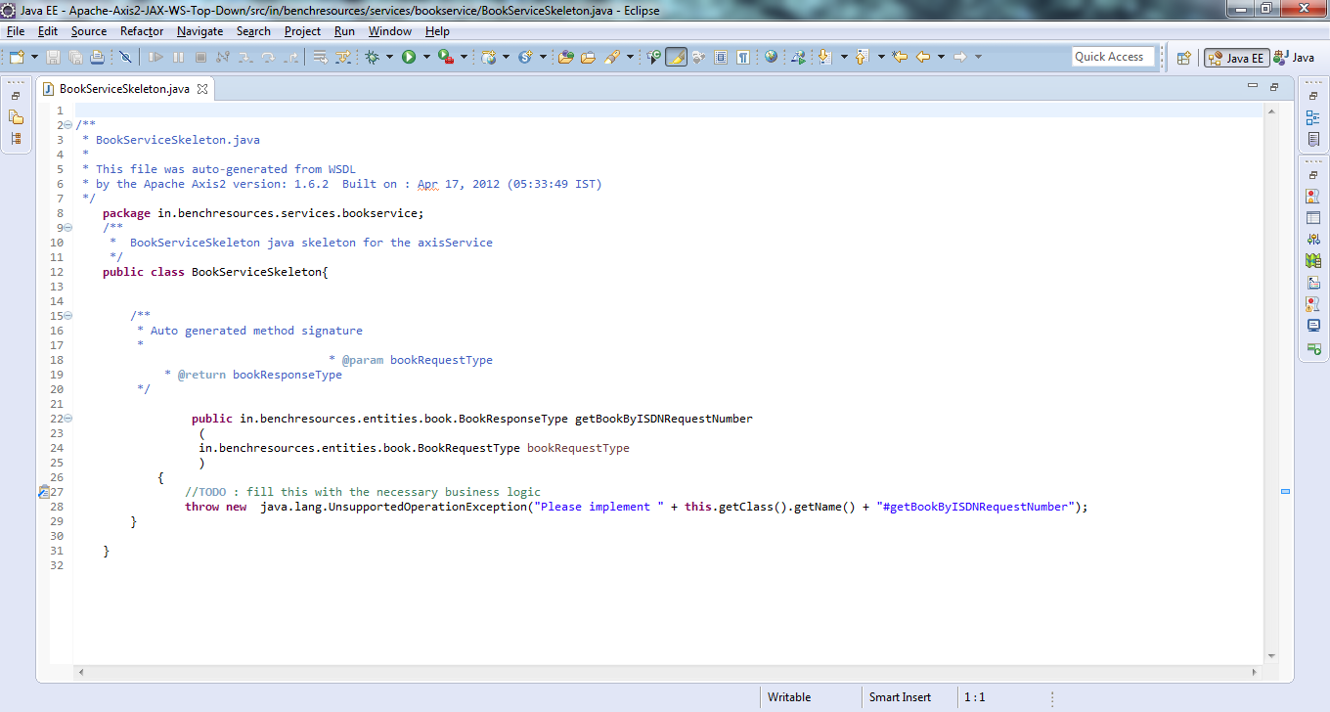Image resolution: width=1330 pixels, height=712 pixels.
Task: Click the Quick Access search field
Action: point(1113,57)
